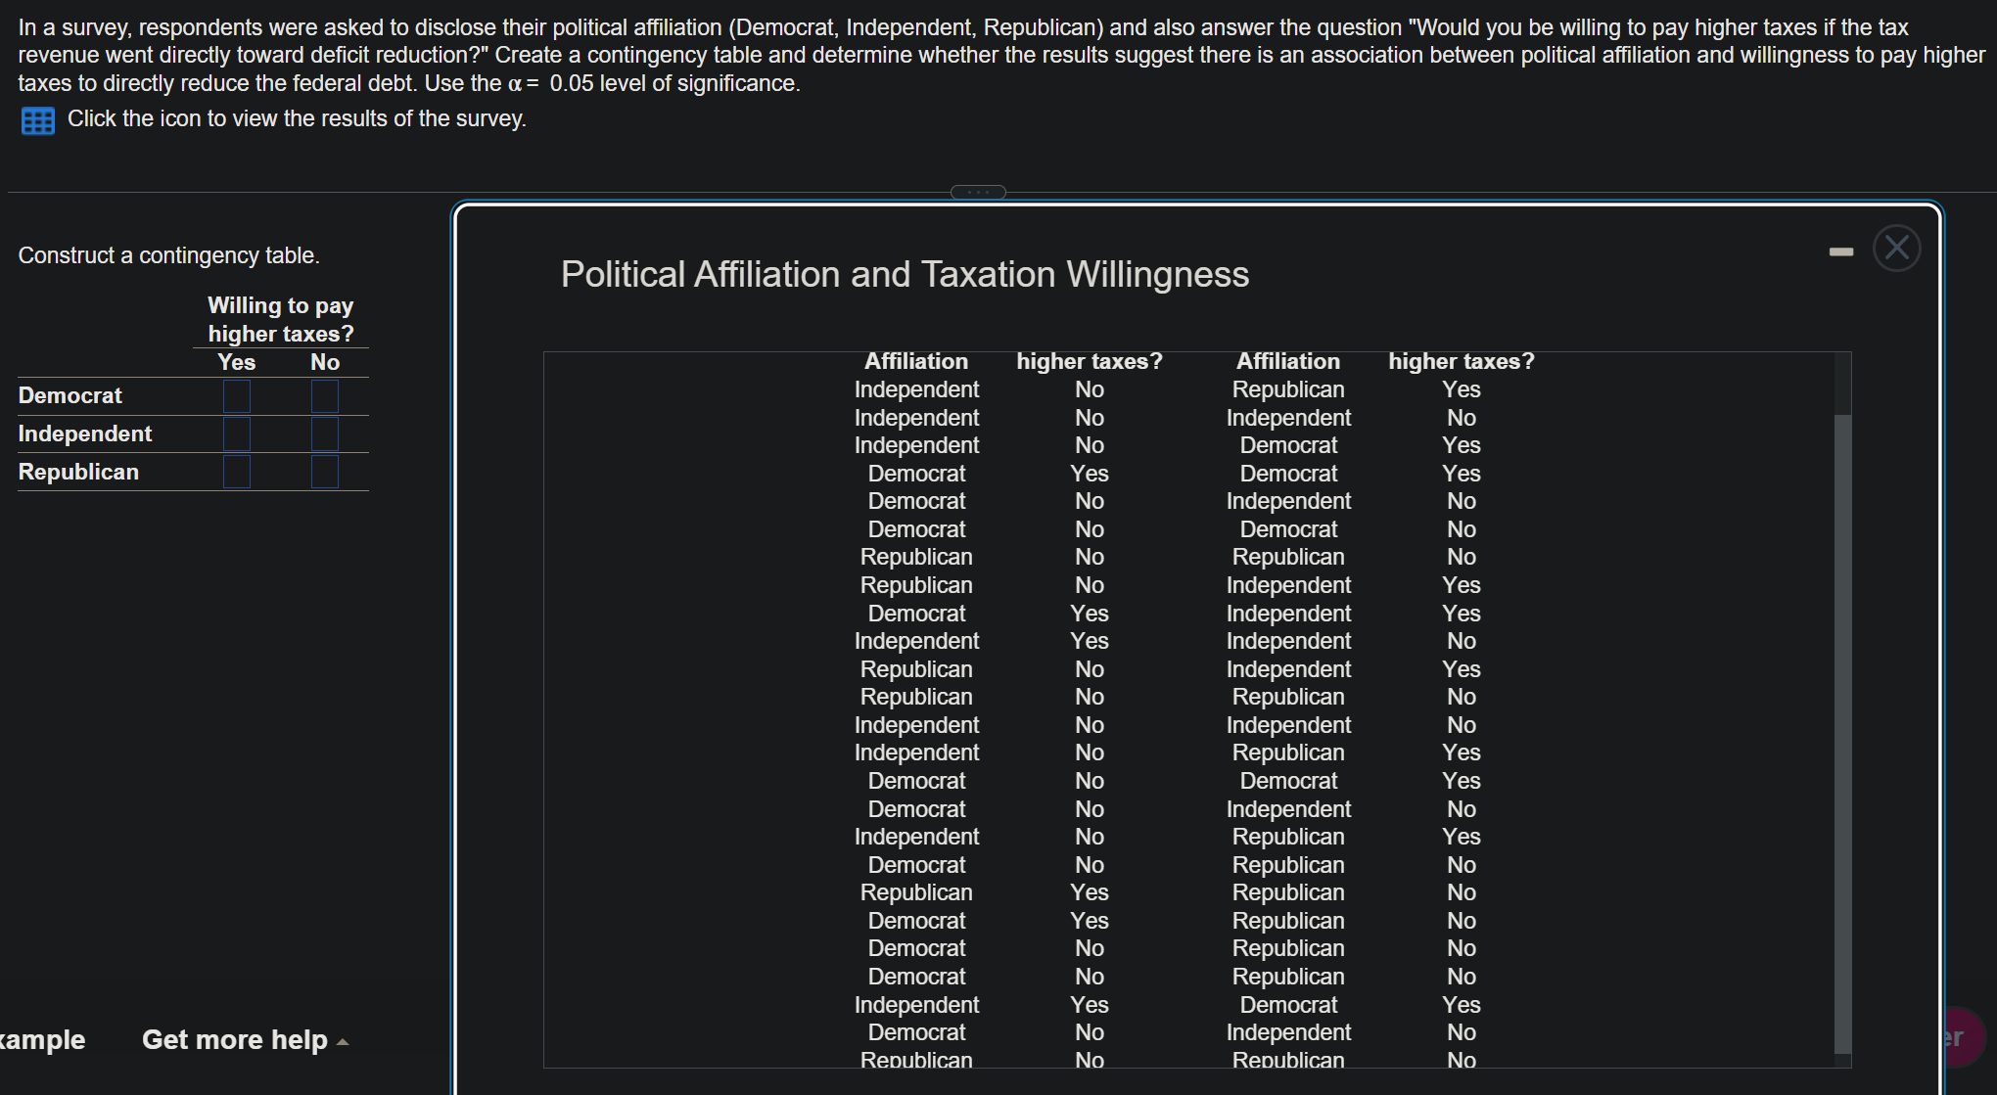This screenshot has height=1095, width=1997.
Task: Click the upward arrow beside Get more help
Action: click(343, 1042)
